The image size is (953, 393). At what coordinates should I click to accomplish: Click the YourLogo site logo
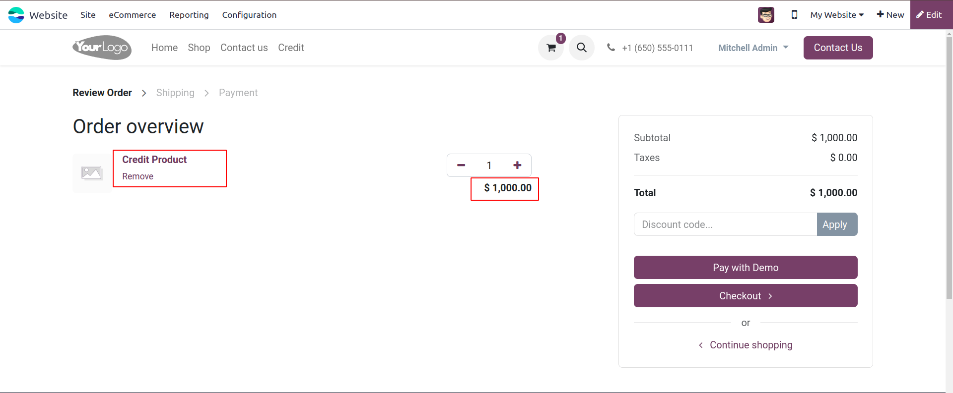click(x=102, y=48)
